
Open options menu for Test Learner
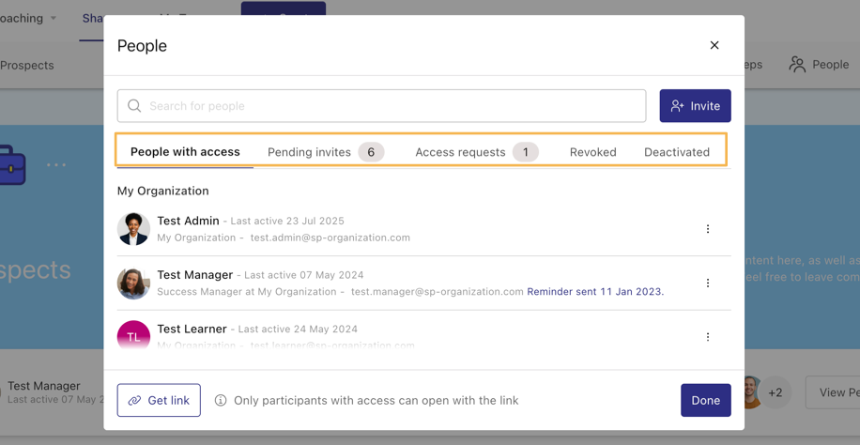(708, 336)
